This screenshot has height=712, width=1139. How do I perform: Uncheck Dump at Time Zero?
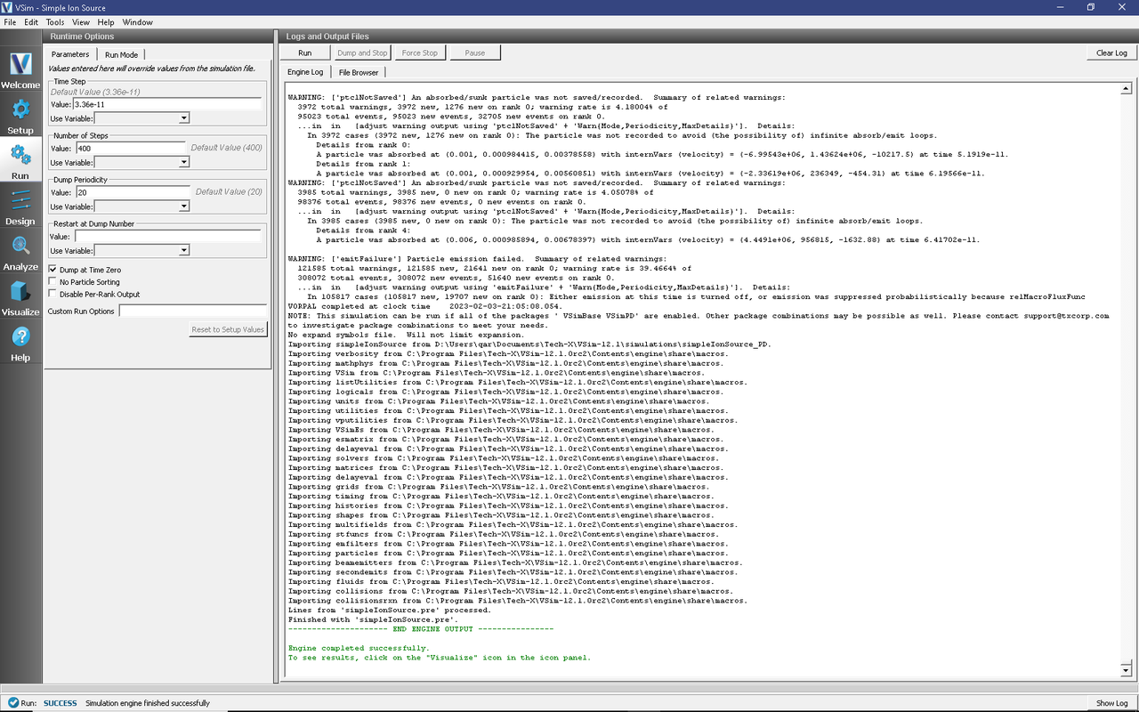53,270
